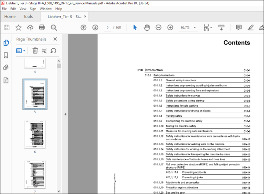Screen dimensions: 264x194
Task: Zoom in with plus button
Action: 170,27
